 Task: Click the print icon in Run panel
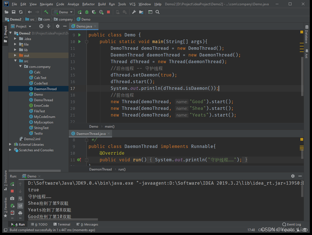(20, 213)
